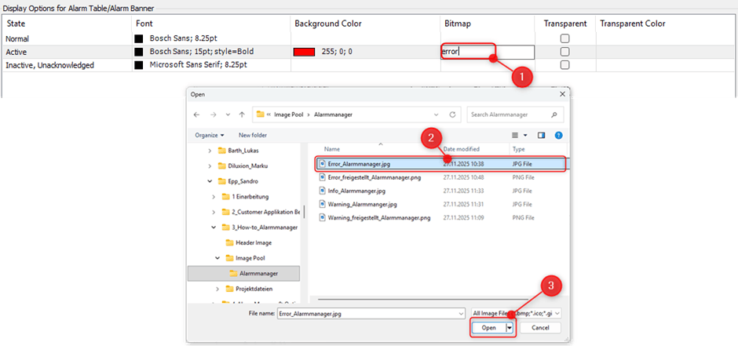Expand the Barth_Lukas folder

[210, 151]
